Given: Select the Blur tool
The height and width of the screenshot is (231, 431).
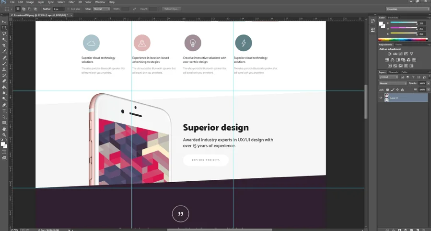Looking at the screenshot, I should [4, 93].
